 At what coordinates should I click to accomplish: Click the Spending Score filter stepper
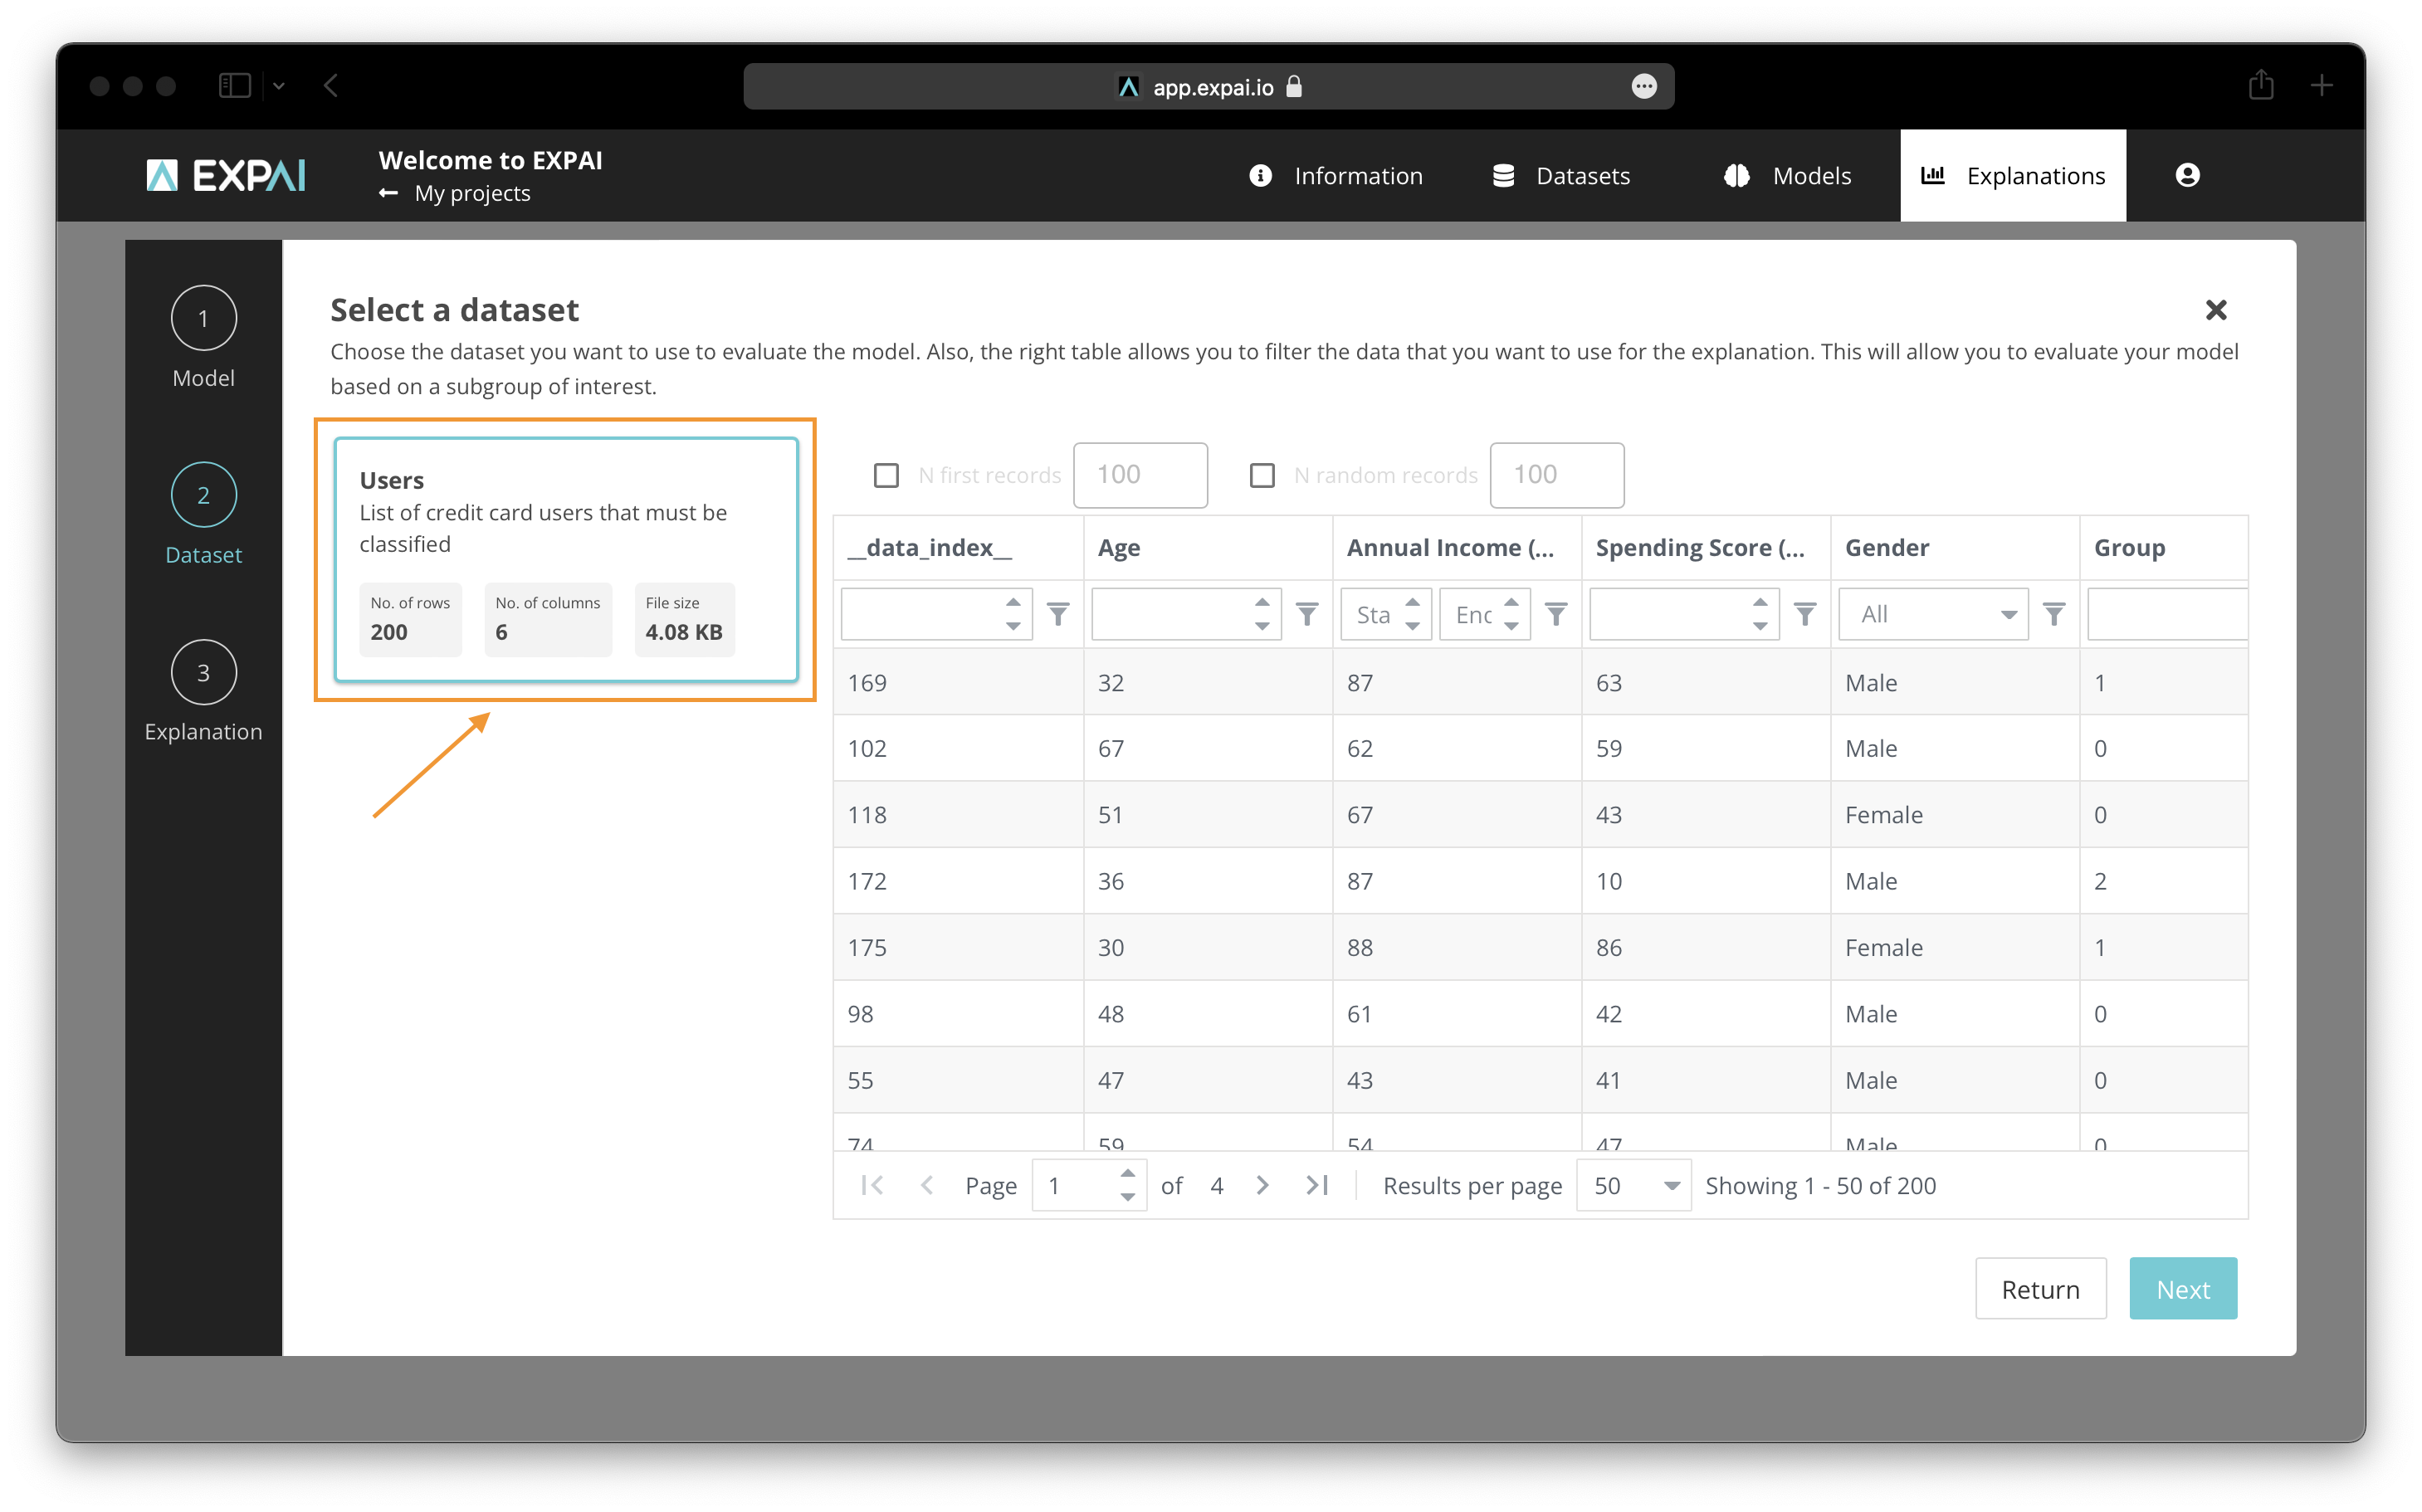pos(1760,614)
